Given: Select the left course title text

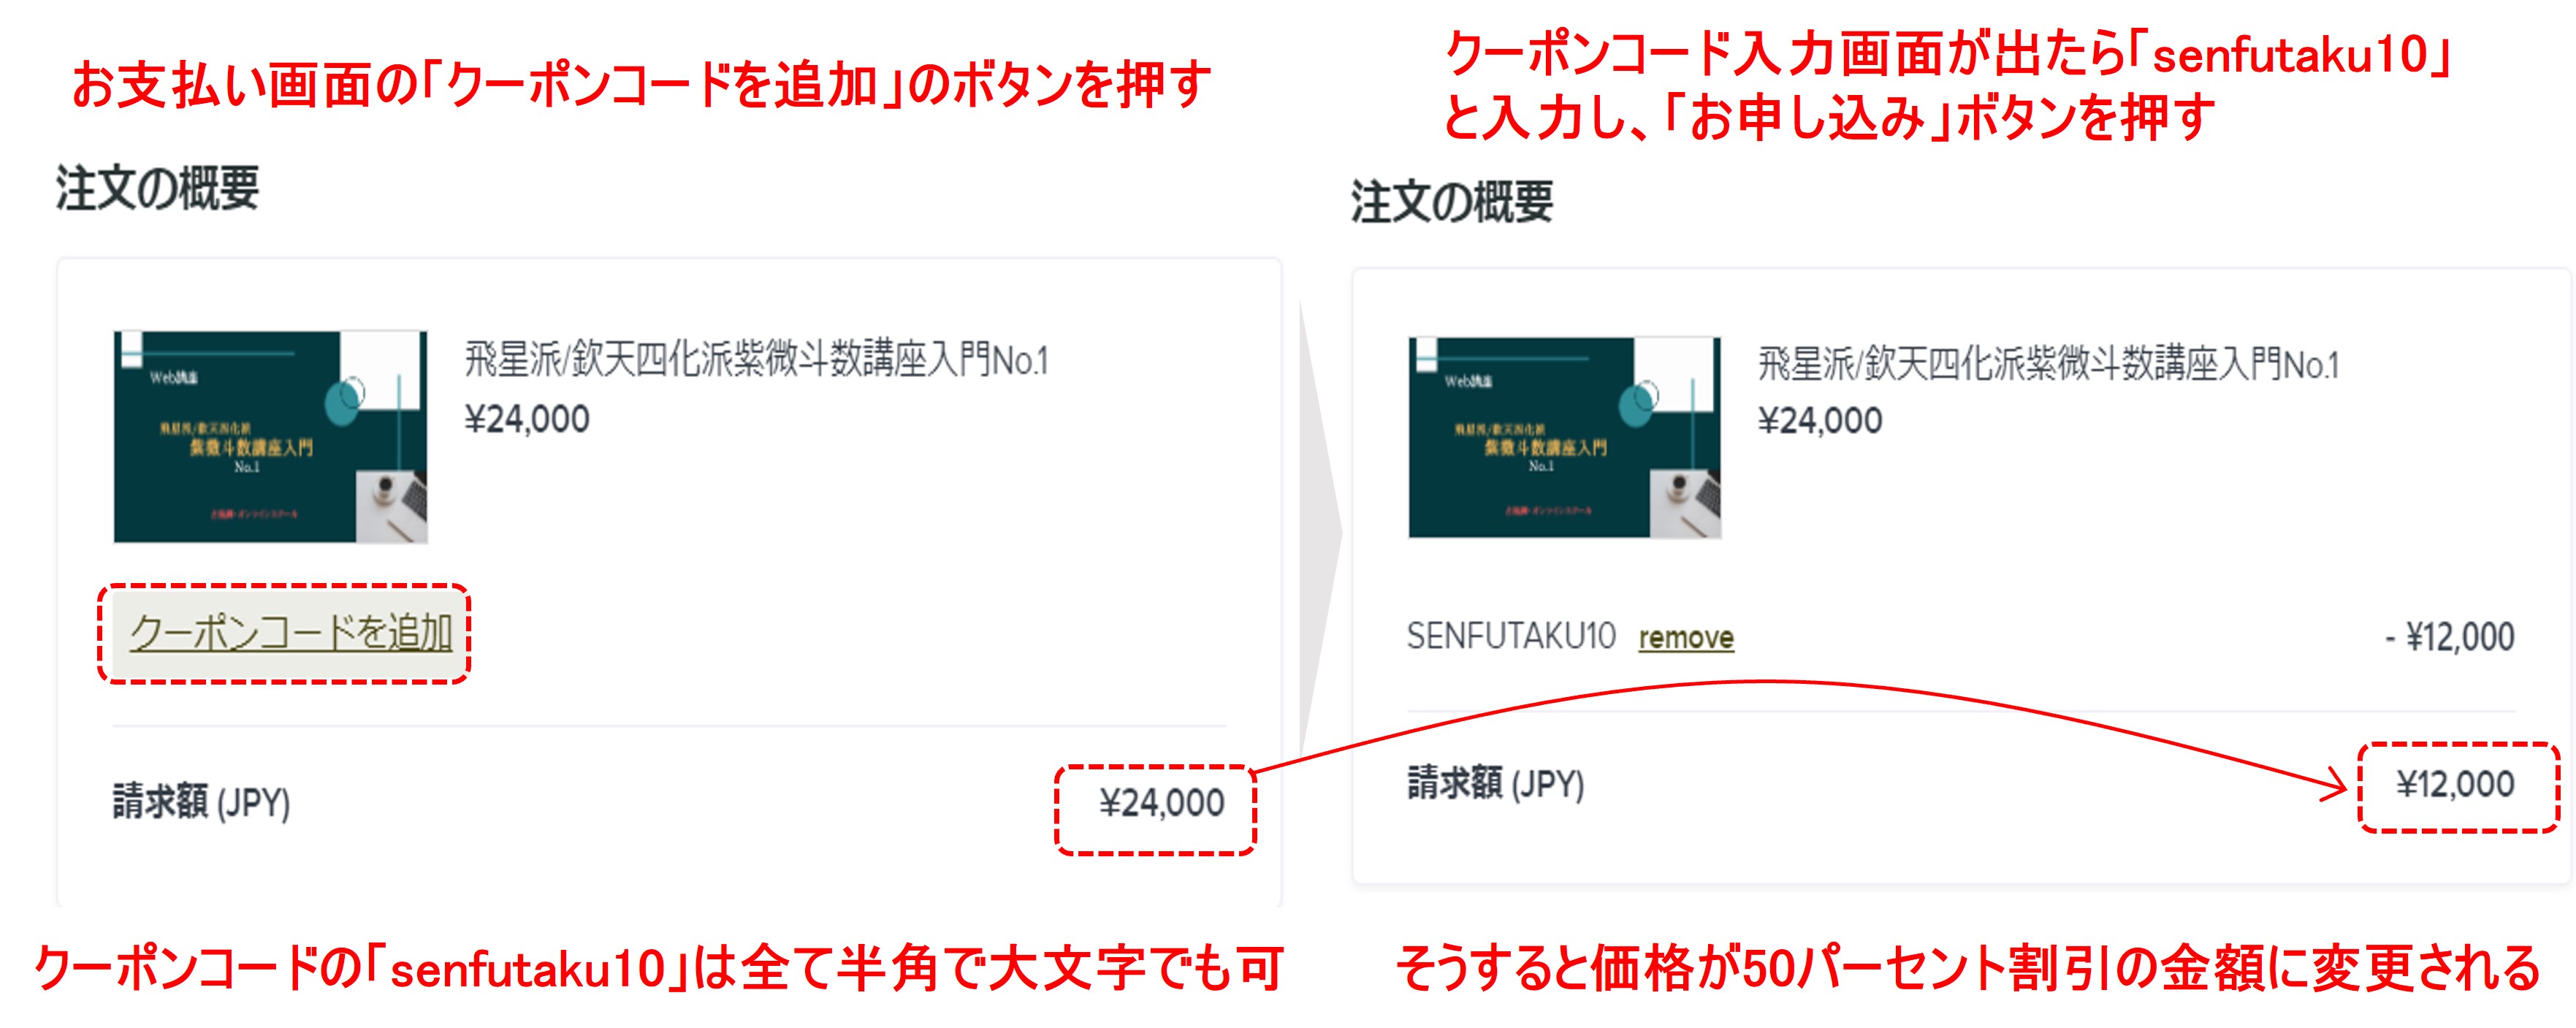Looking at the screenshot, I should coord(757,360).
